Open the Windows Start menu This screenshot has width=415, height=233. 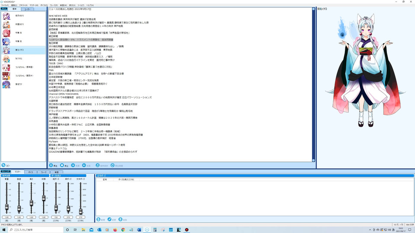point(4,230)
